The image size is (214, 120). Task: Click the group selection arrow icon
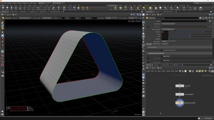tap(210, 21)
